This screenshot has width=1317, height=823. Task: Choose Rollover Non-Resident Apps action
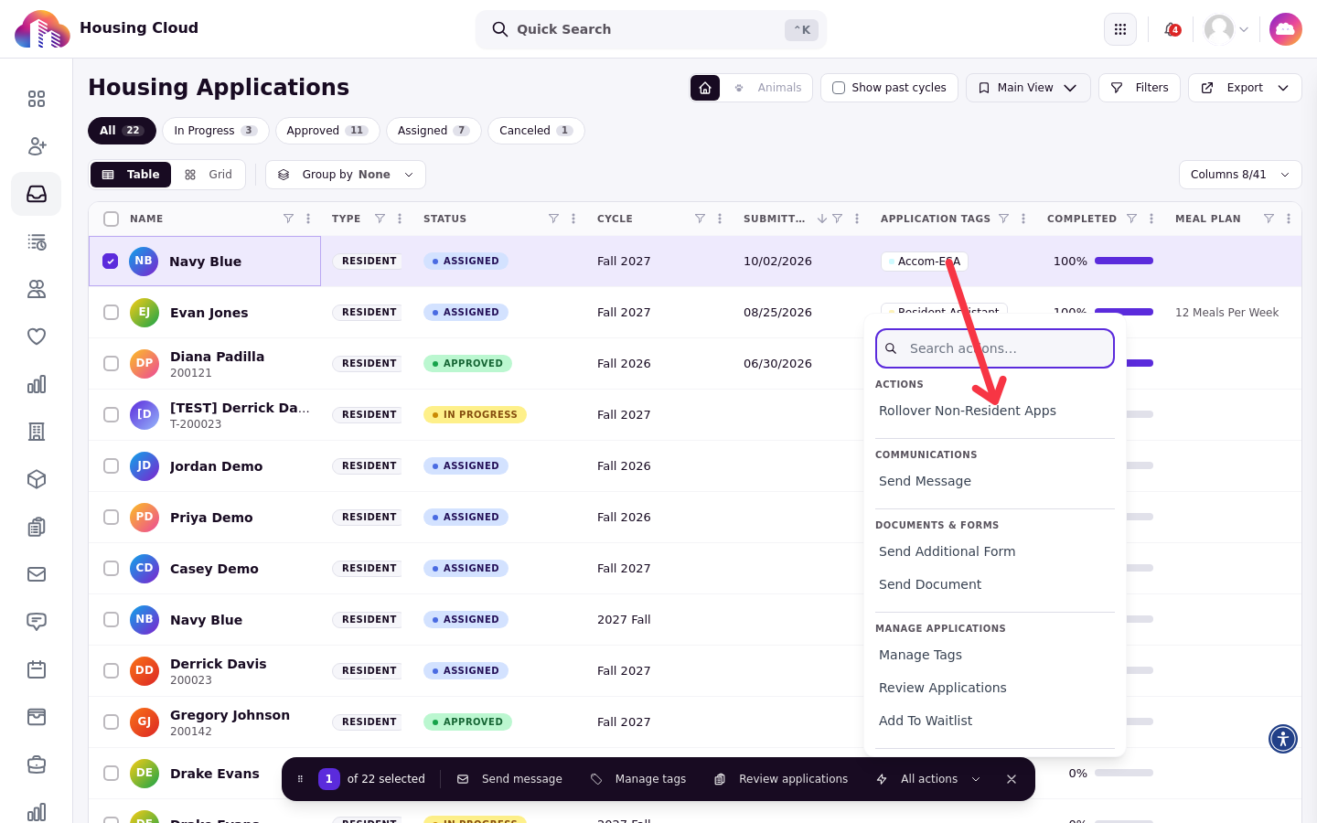[968, 411]
